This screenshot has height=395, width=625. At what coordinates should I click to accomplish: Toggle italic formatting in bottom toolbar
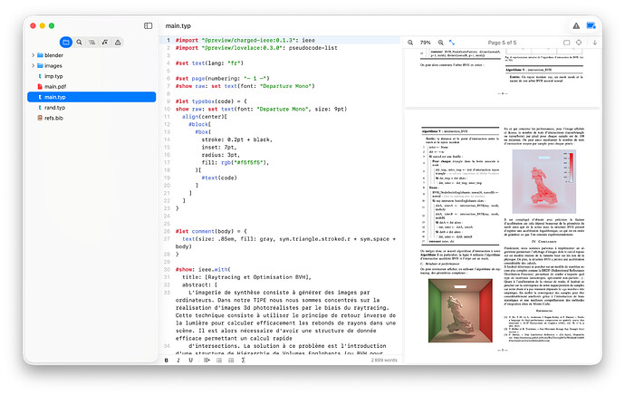[x=178, y=360]
